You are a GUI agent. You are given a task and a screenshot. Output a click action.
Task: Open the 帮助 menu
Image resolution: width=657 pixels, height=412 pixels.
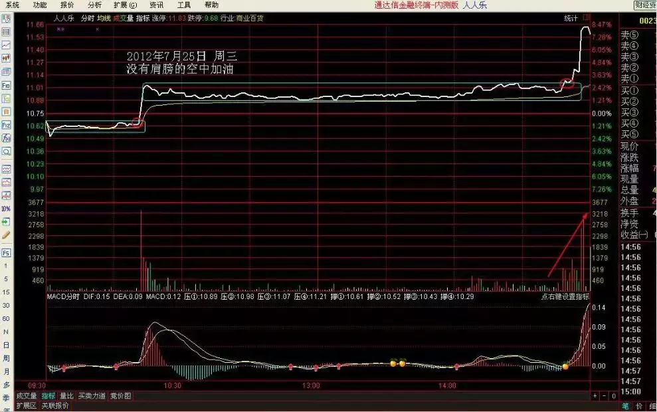[x=212, y=5]
